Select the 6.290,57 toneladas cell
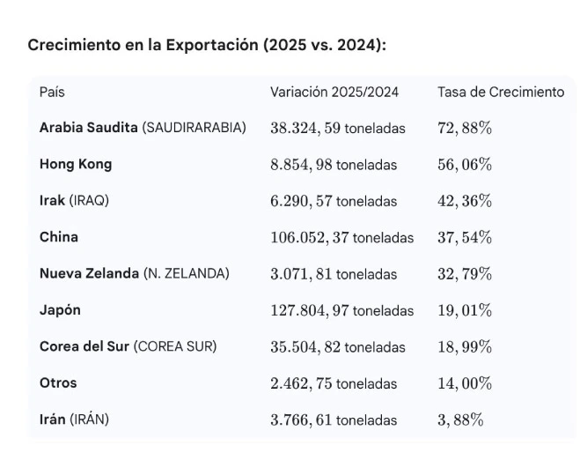The width and height of the screenshot is (580, 453). coord(334,201)
